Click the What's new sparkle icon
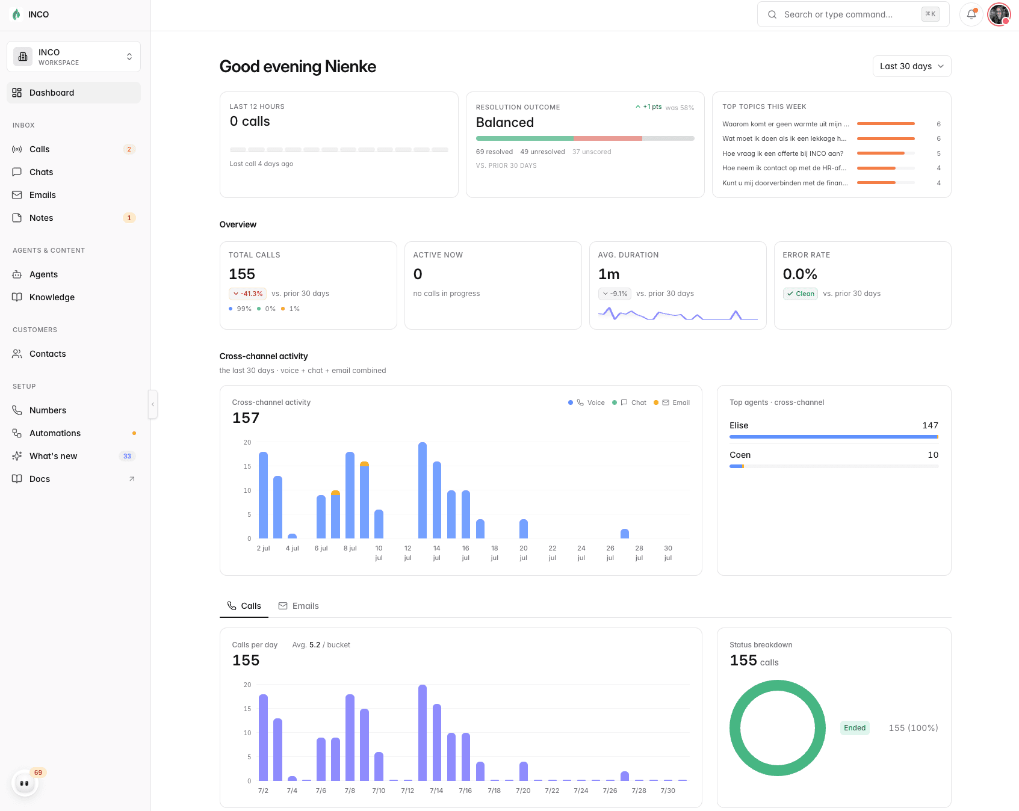The height and width of the screenshot is (811, 1019). 17,456
